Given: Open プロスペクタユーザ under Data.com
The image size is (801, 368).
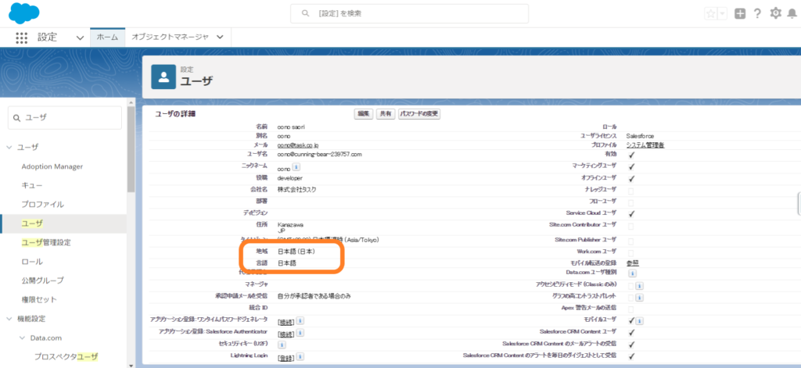Looking at the screenshot, I should (66, 356).
